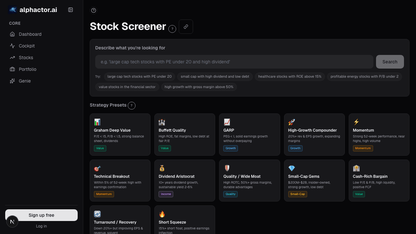Screen dimensions: 416x234
Task: Select the Turnaround / Recovery preset title
Action: (115, 222)
